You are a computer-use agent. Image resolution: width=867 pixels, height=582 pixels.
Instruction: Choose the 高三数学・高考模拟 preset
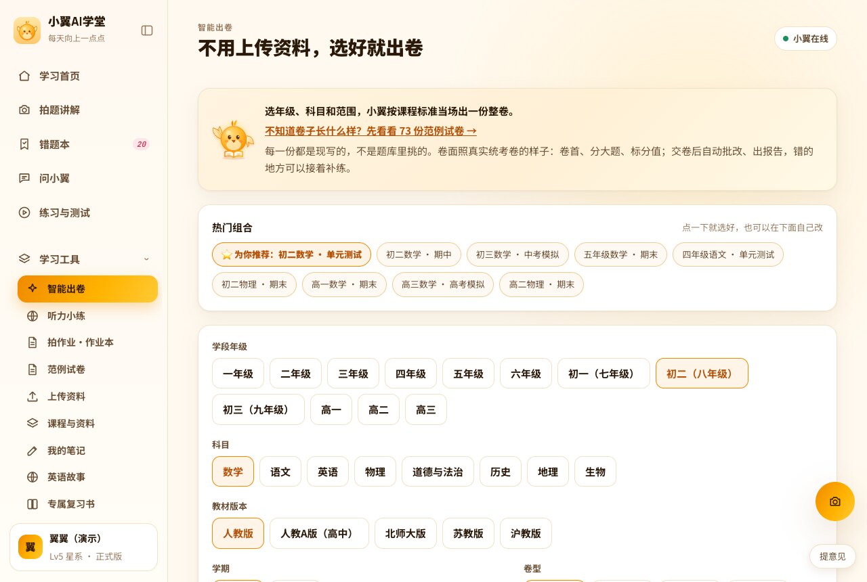coord(443,284)
